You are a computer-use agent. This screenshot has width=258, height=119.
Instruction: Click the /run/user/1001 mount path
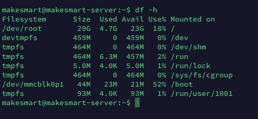pyautogui.click(x=201, y=94)
